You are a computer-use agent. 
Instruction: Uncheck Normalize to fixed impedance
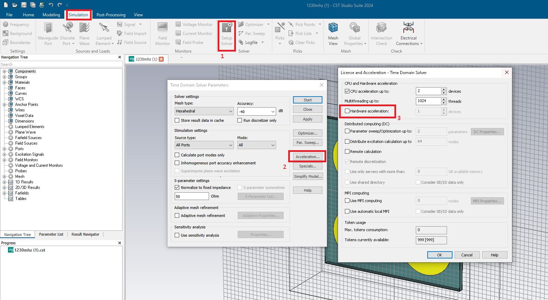click(x=177, y=188)
